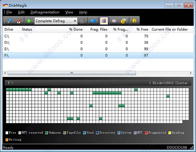The width and height of the screenshot is (196, 152).
Task: Click the menu bar grip dots
Action: [4, 12]
